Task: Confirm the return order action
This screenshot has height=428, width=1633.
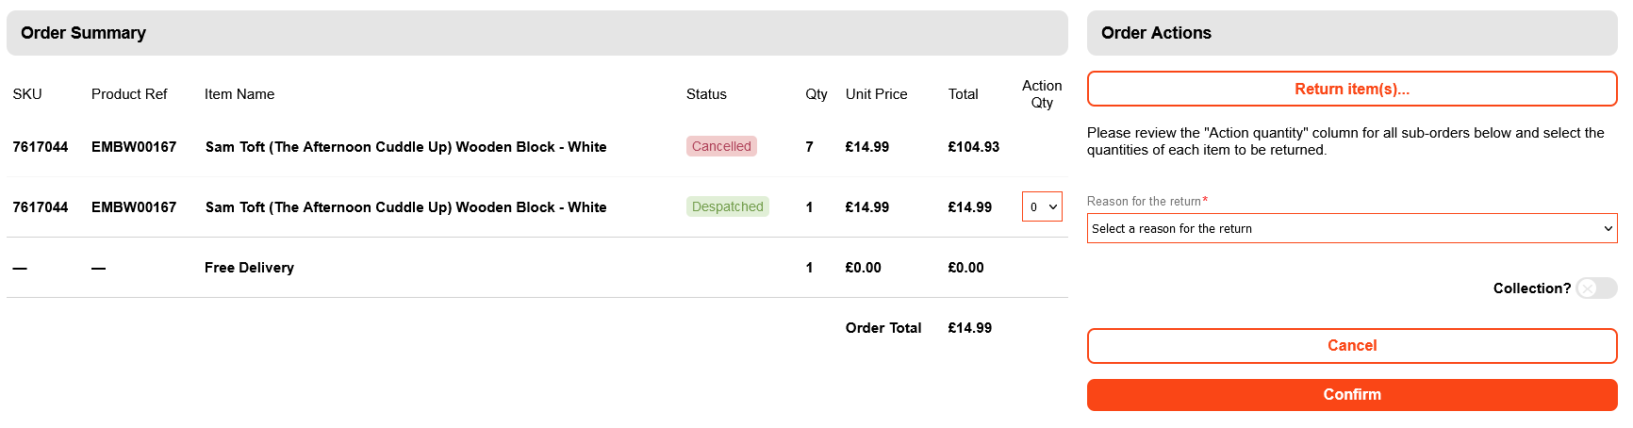Action: pos(1351,395)
